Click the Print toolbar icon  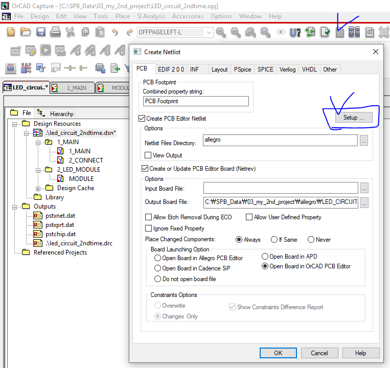coord(56,32)
